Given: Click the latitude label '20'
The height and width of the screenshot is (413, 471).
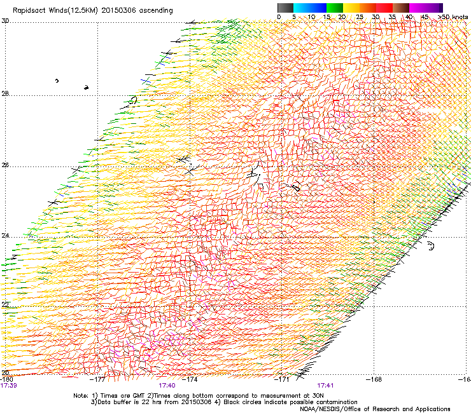Looking at the screenshot, I should (5, 372).
